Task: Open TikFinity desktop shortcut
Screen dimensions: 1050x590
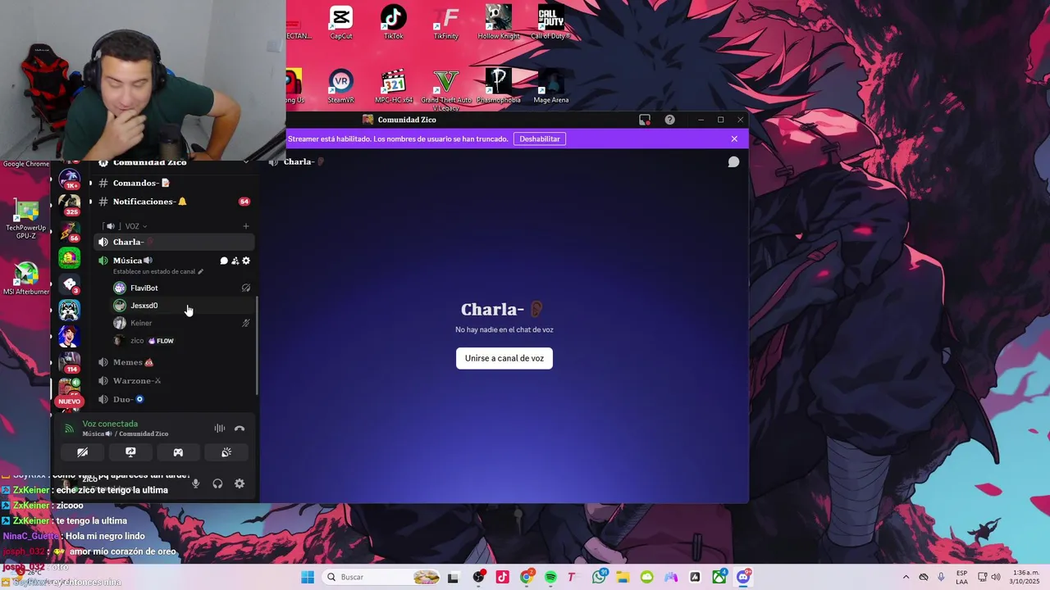Action: (446, 22)
